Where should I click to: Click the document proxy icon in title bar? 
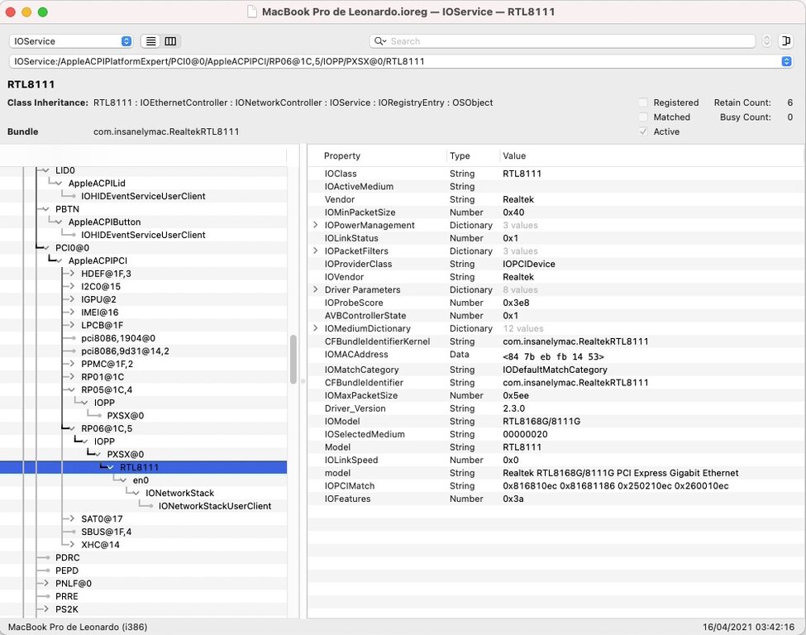(x=252, y=12)
